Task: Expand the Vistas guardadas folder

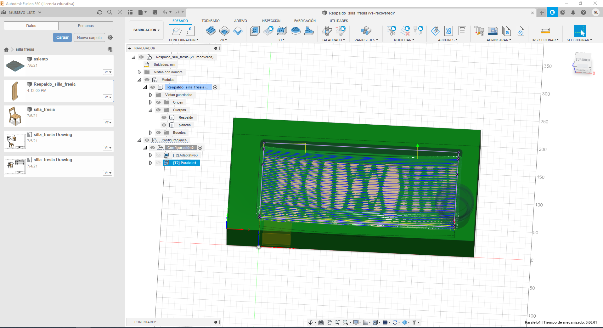Action: (x=150, y=95)
